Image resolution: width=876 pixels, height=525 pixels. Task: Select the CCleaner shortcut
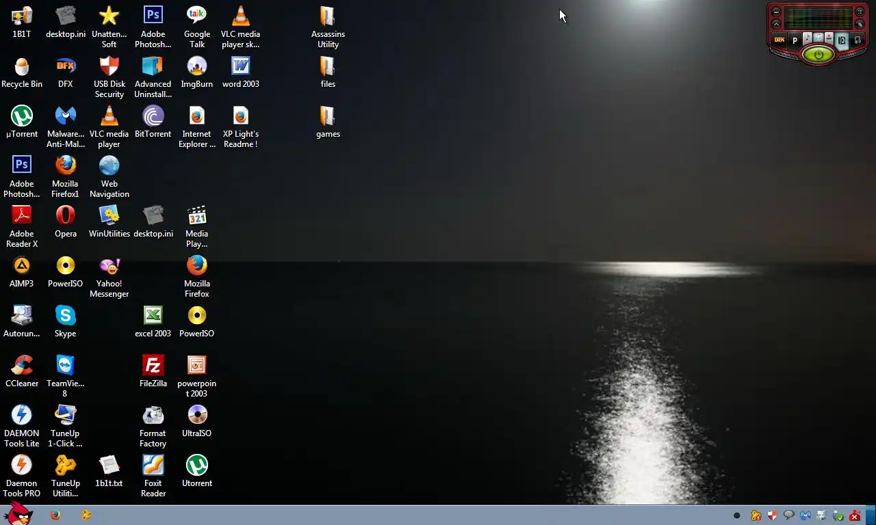tap(22, 372)
